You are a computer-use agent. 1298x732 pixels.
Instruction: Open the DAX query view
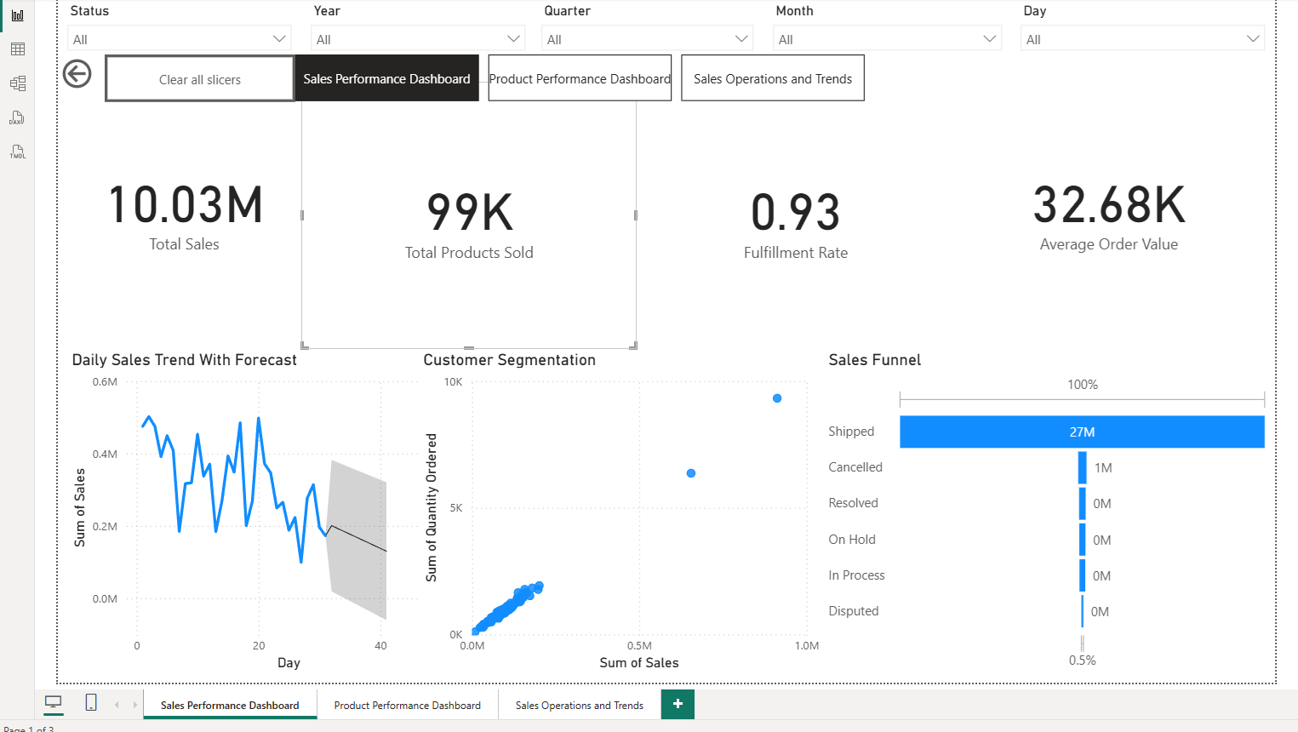(x=16, y=117)
